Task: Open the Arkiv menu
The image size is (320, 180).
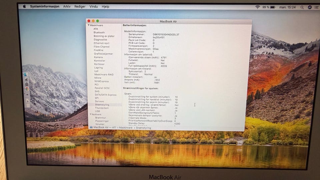Action: [67, 7]
